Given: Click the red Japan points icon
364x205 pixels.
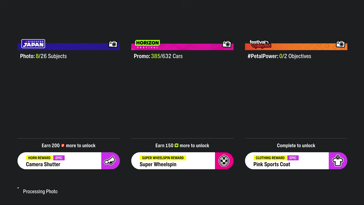Looking at the screenshot, I should (x=63, y=145).
